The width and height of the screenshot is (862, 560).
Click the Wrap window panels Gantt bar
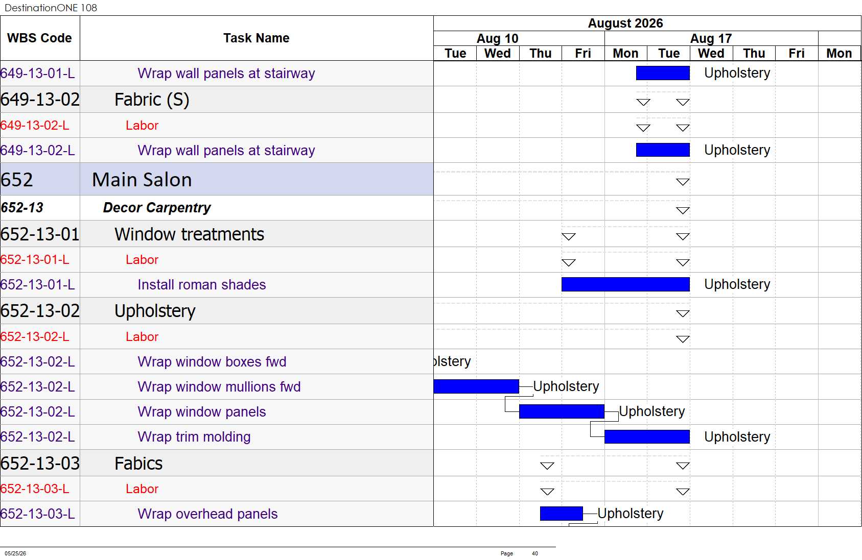(562, 411)
